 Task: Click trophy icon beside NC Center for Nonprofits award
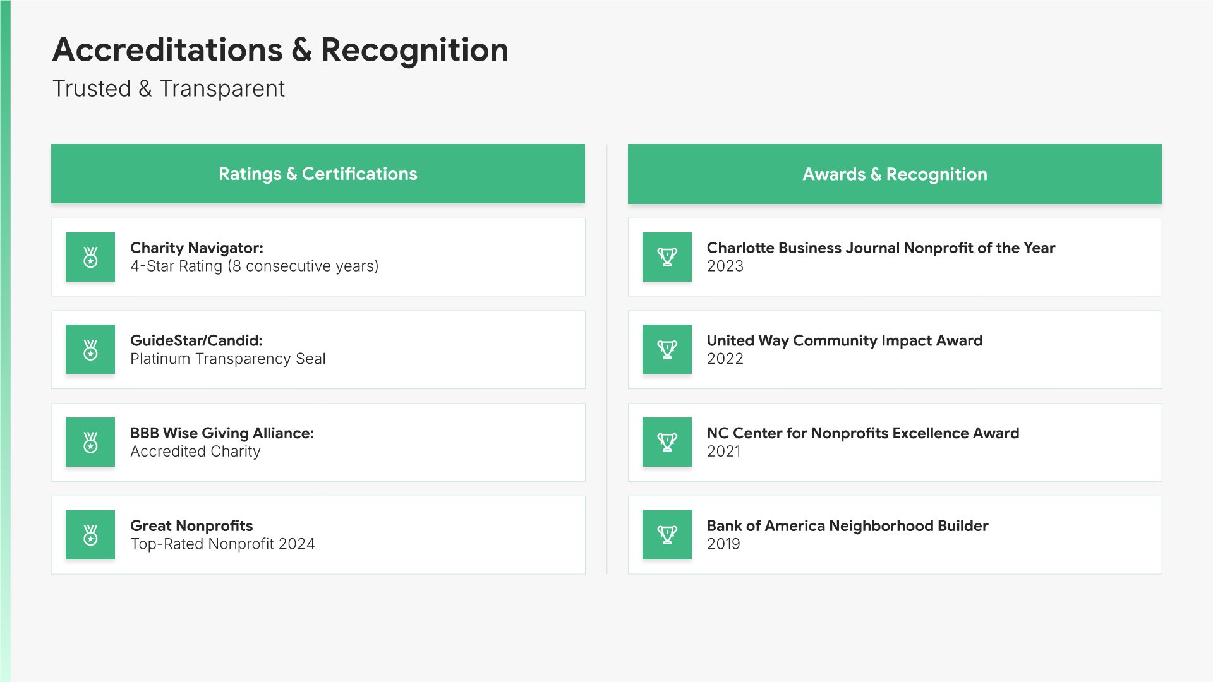[667, 442]
